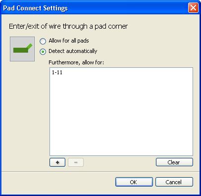Select the "Allow for all pads" radio button
This screenshot has height=196, width=201.
pyautogui.click(x=43, y=41)
